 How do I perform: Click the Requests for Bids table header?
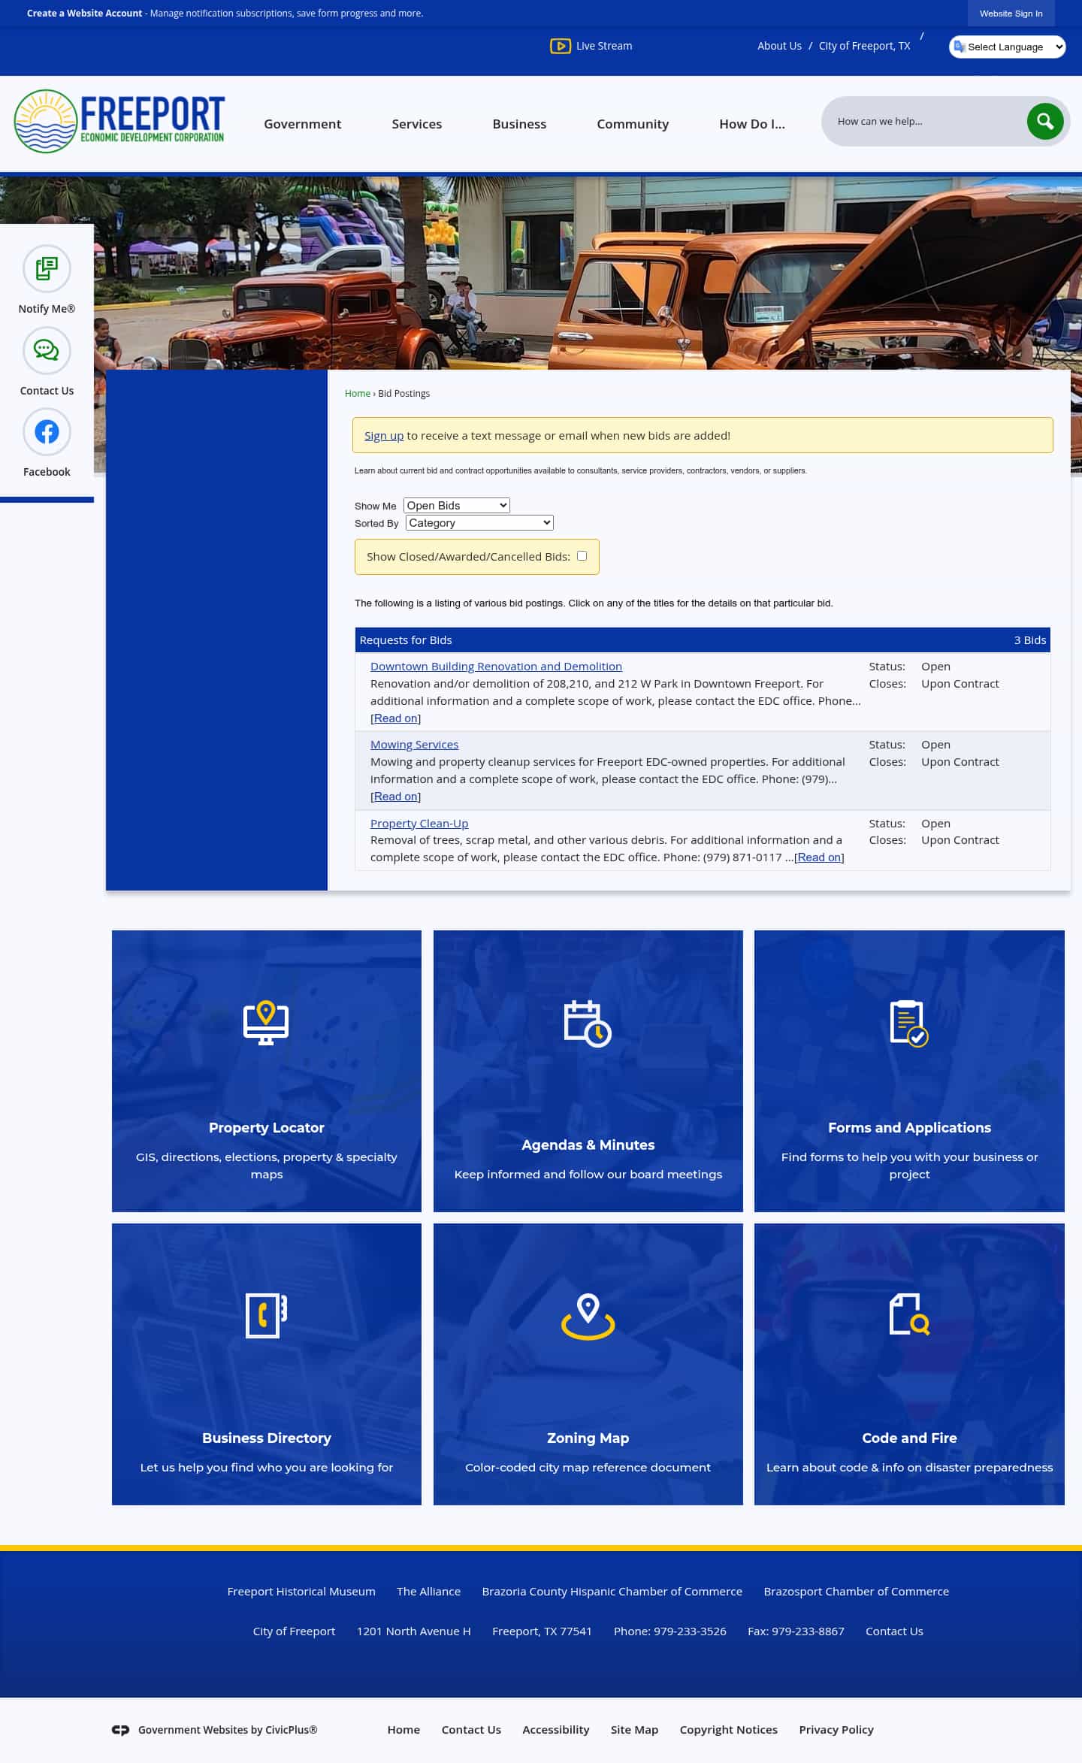tap(703, 640)
